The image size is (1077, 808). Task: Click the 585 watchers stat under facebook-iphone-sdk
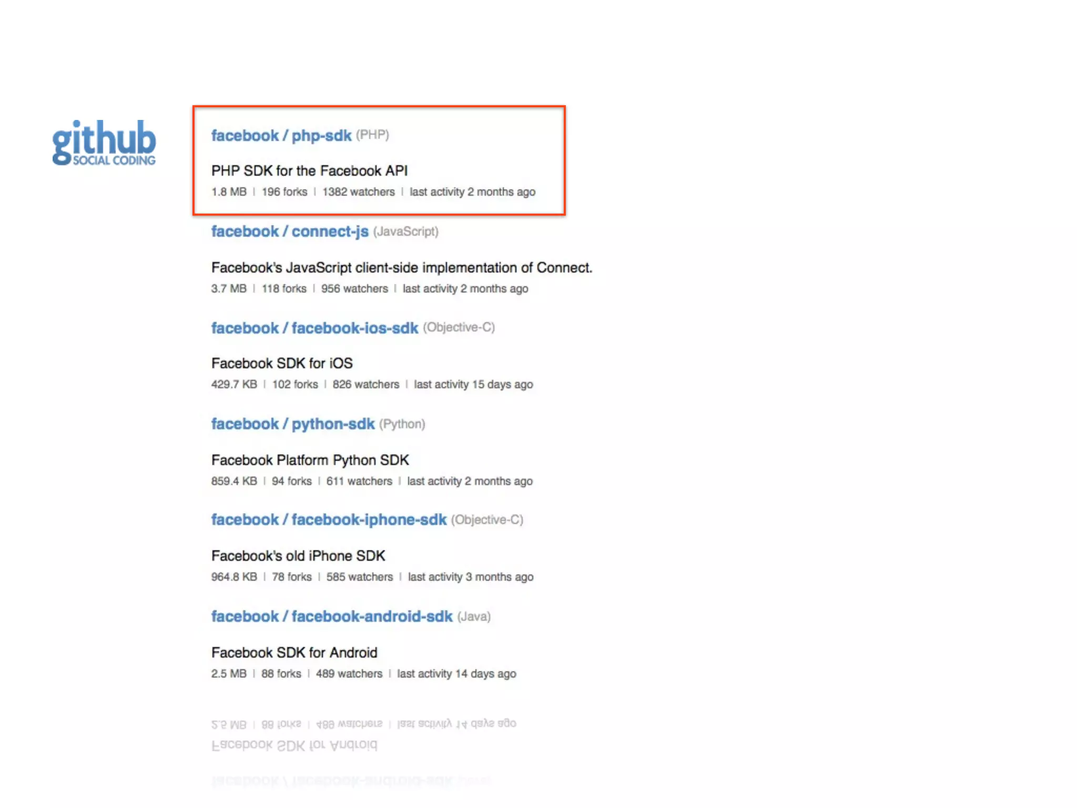(x=359, y=577)
